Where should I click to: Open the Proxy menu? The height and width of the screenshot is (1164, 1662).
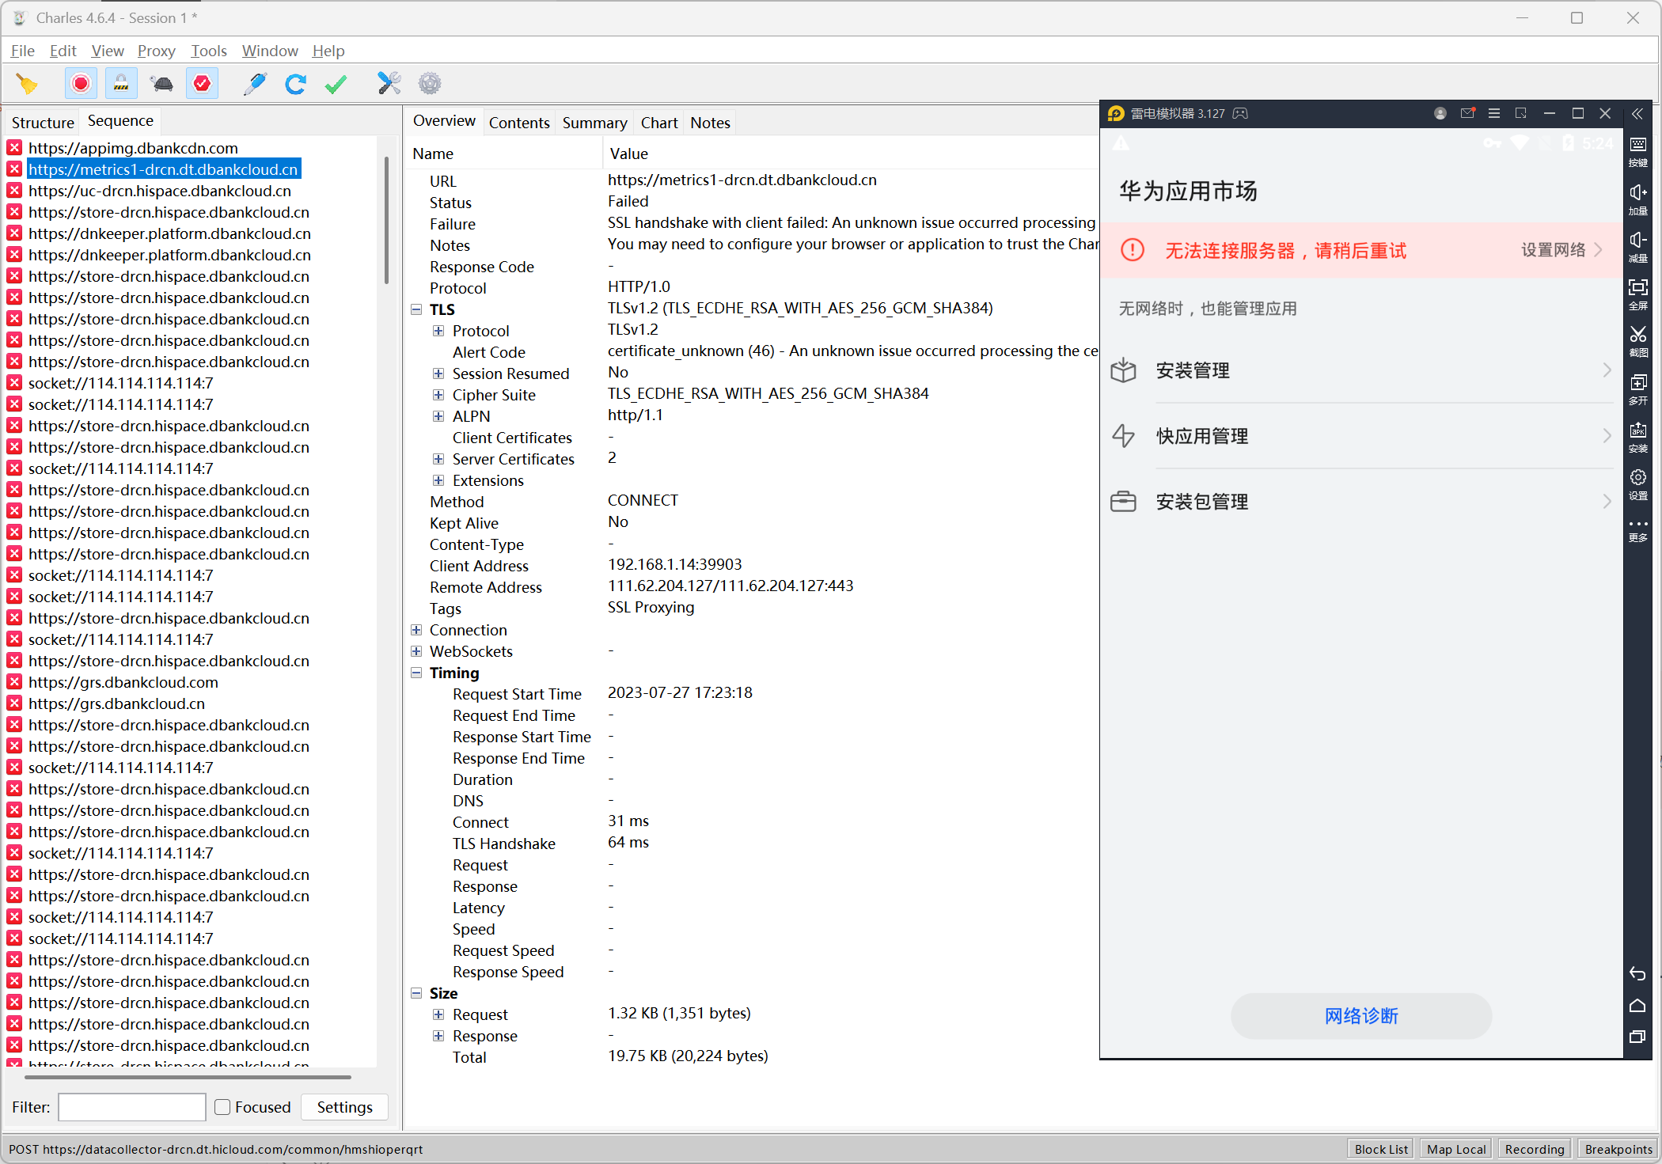click(x=156, y=50)
